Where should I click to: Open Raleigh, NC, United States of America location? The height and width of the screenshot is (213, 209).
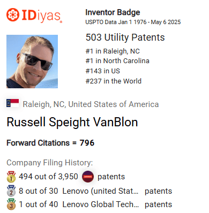point(91,104)
